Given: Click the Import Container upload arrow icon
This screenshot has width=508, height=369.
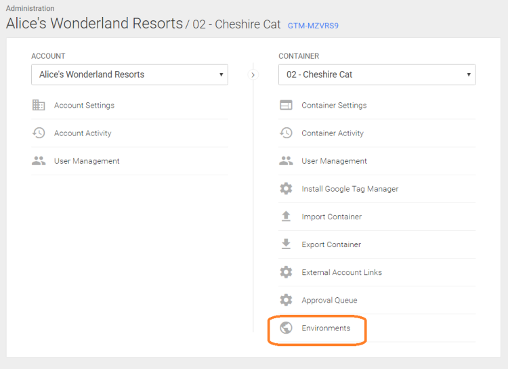Looking at the screenshot, I should click(x=286, y=216).
